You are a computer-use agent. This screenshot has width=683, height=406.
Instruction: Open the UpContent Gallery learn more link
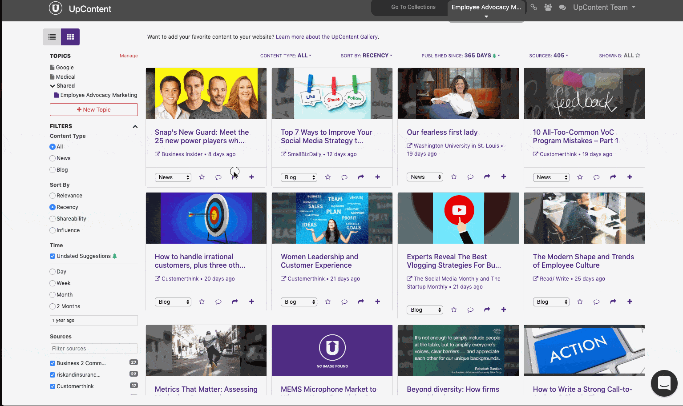(x=327, y=36)
